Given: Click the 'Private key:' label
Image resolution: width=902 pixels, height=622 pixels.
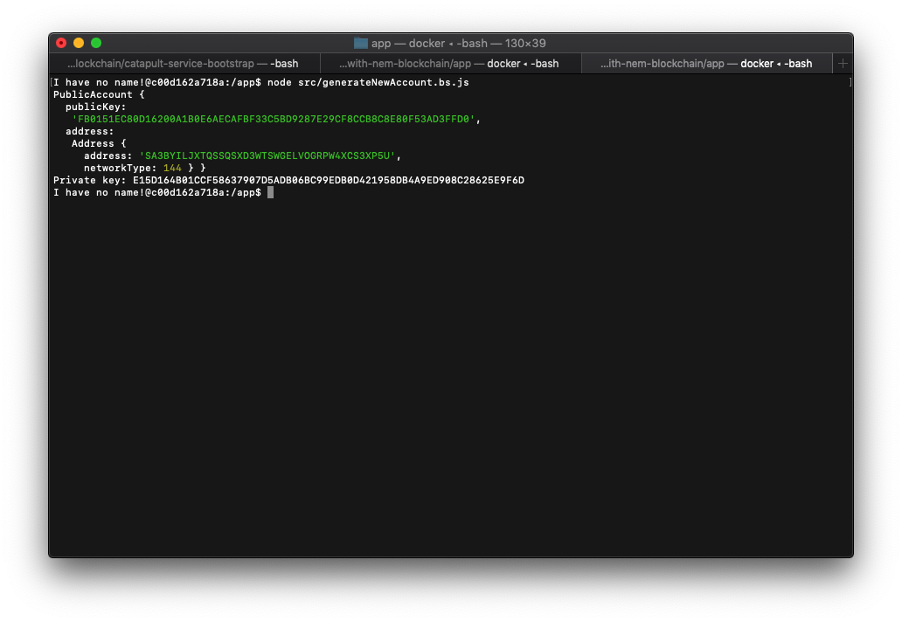Looking at the screenshot, I should coord(90,181).
